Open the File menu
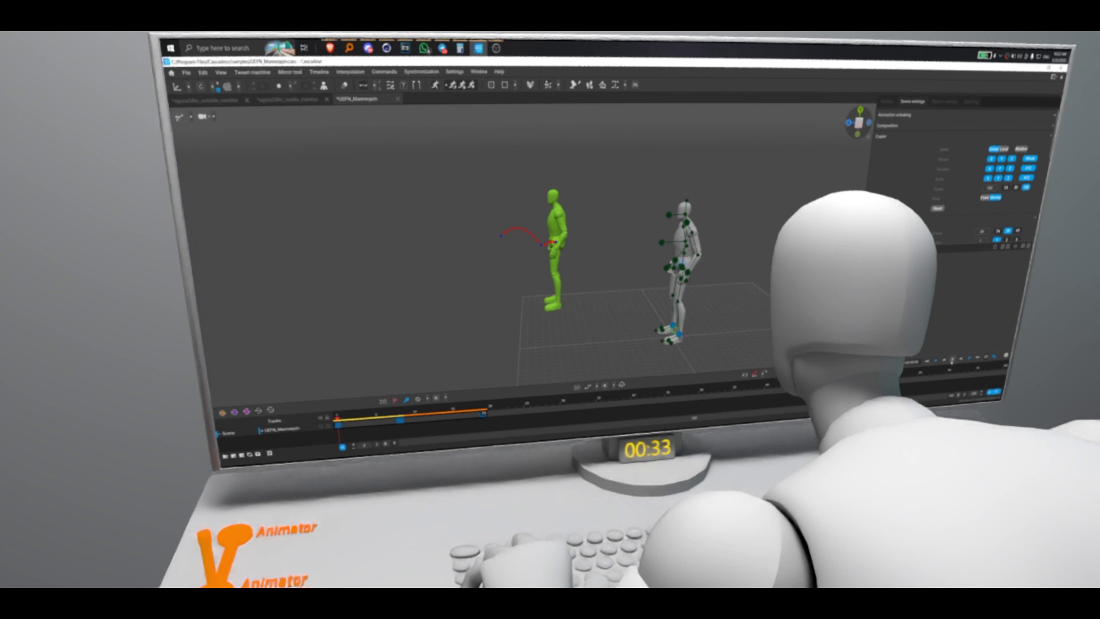 pyautogui.click(x=186, y=73)
